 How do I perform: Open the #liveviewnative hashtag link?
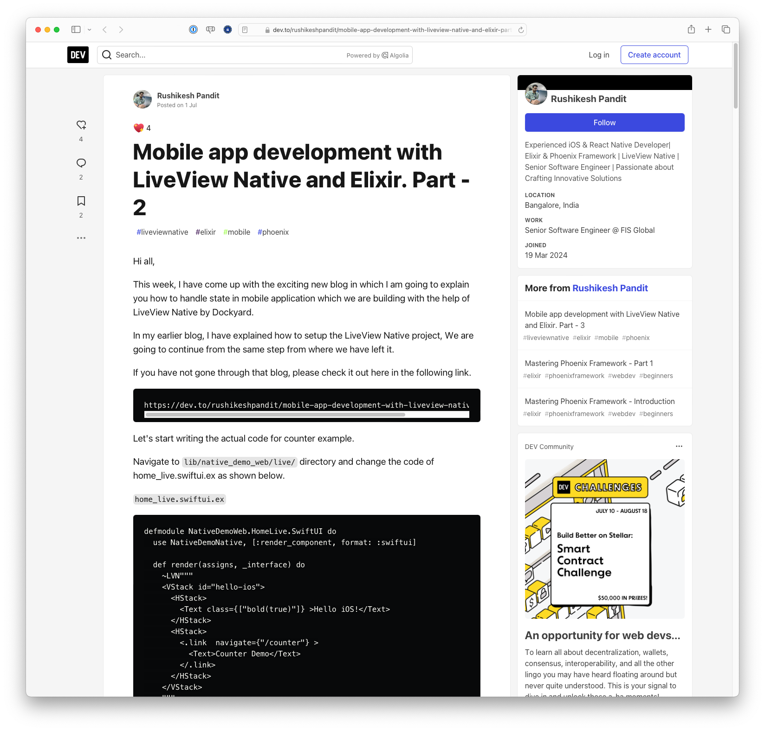coord(162,232)
